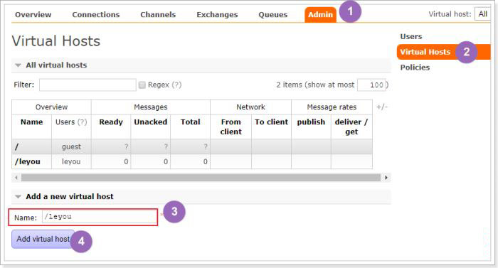498x268 pixels.
Task: Collapse the Add a new virtual host section
Action: [18, 196]
